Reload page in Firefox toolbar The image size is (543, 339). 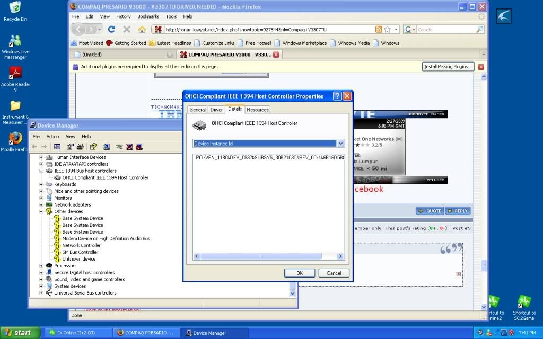pos(111,30)
